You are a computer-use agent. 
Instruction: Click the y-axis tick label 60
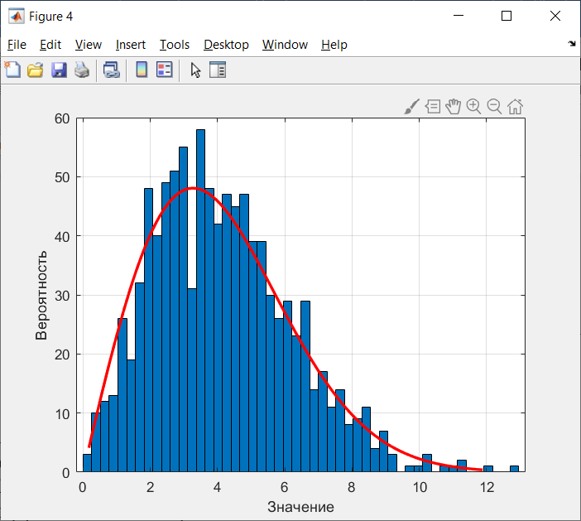click(62, 118)
